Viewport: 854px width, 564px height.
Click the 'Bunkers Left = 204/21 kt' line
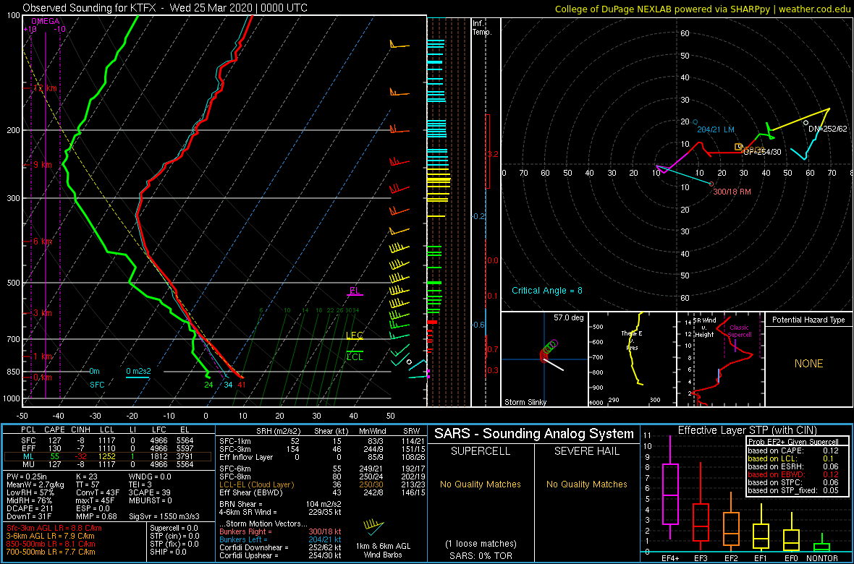tap(280, 539)
